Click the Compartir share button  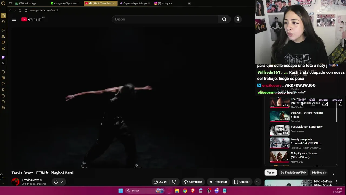pyautogui.click(x=193, y=182)
